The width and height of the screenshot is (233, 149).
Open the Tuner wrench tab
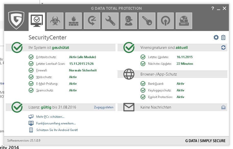[110, 21]
